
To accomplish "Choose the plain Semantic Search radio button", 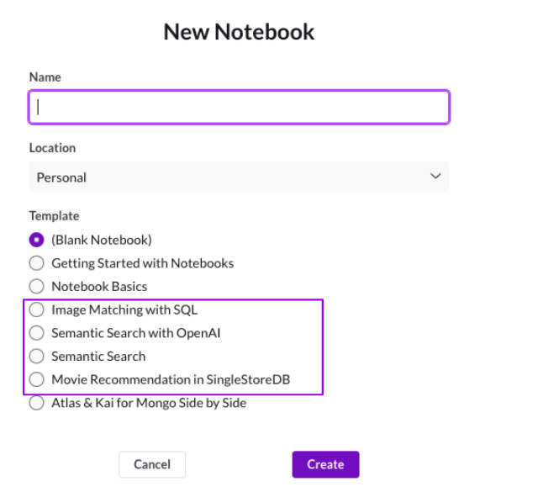I will click(x=37, y=356).
